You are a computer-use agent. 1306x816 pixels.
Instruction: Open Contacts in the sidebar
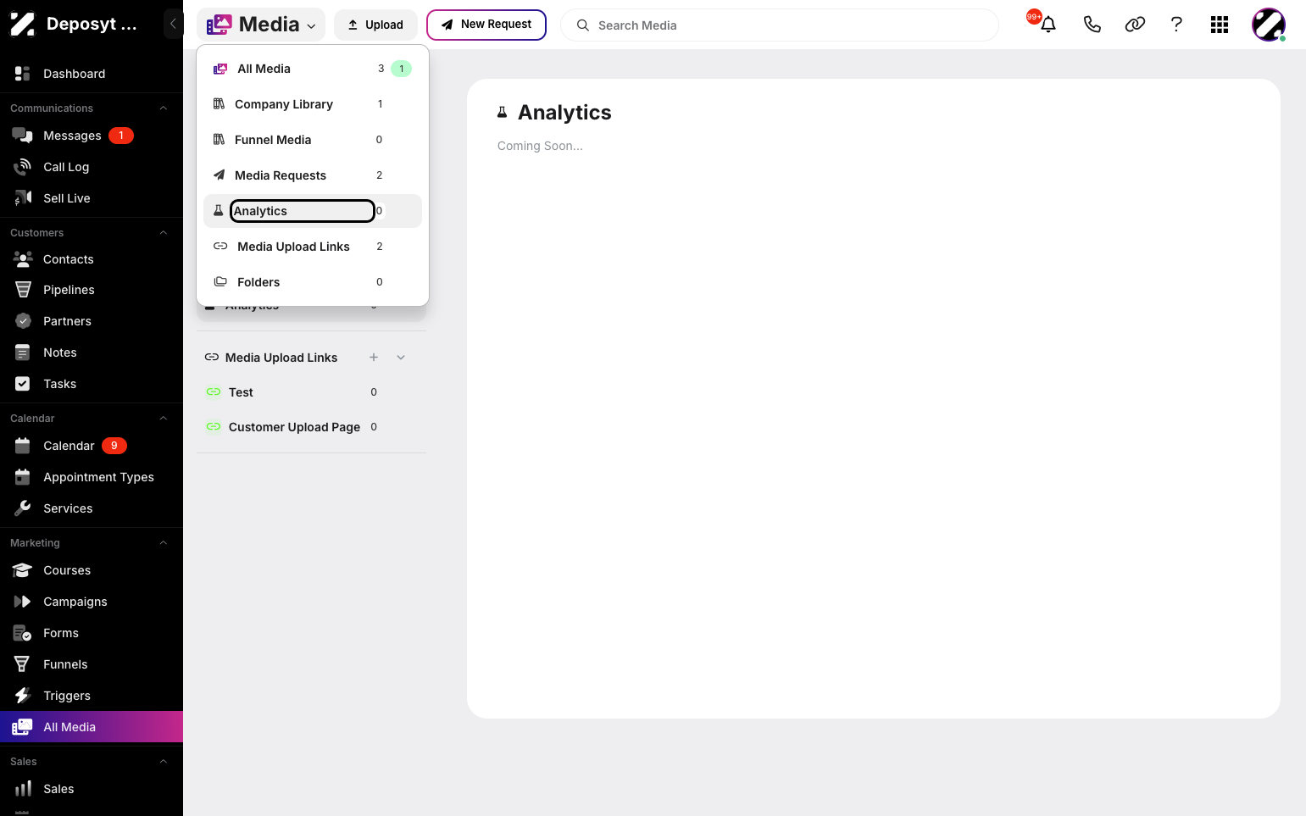click(92, 259)
